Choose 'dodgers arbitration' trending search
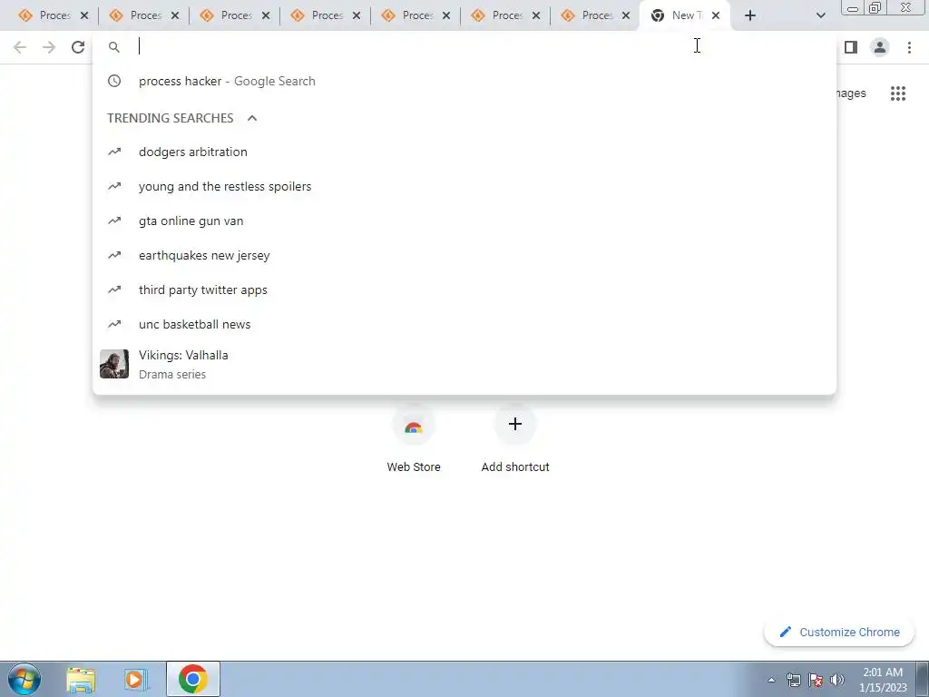Viewport: 929px width, 697px height. (464, 152)
